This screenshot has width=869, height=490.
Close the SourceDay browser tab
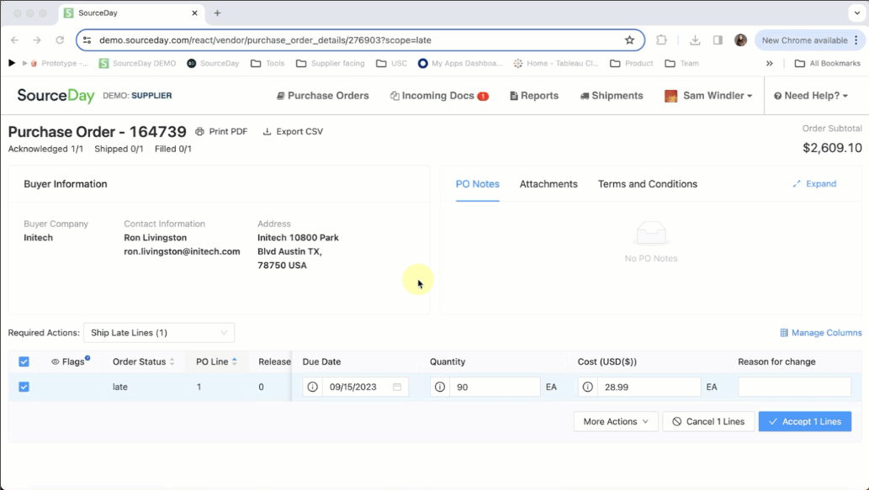click(x=194, y=13)
